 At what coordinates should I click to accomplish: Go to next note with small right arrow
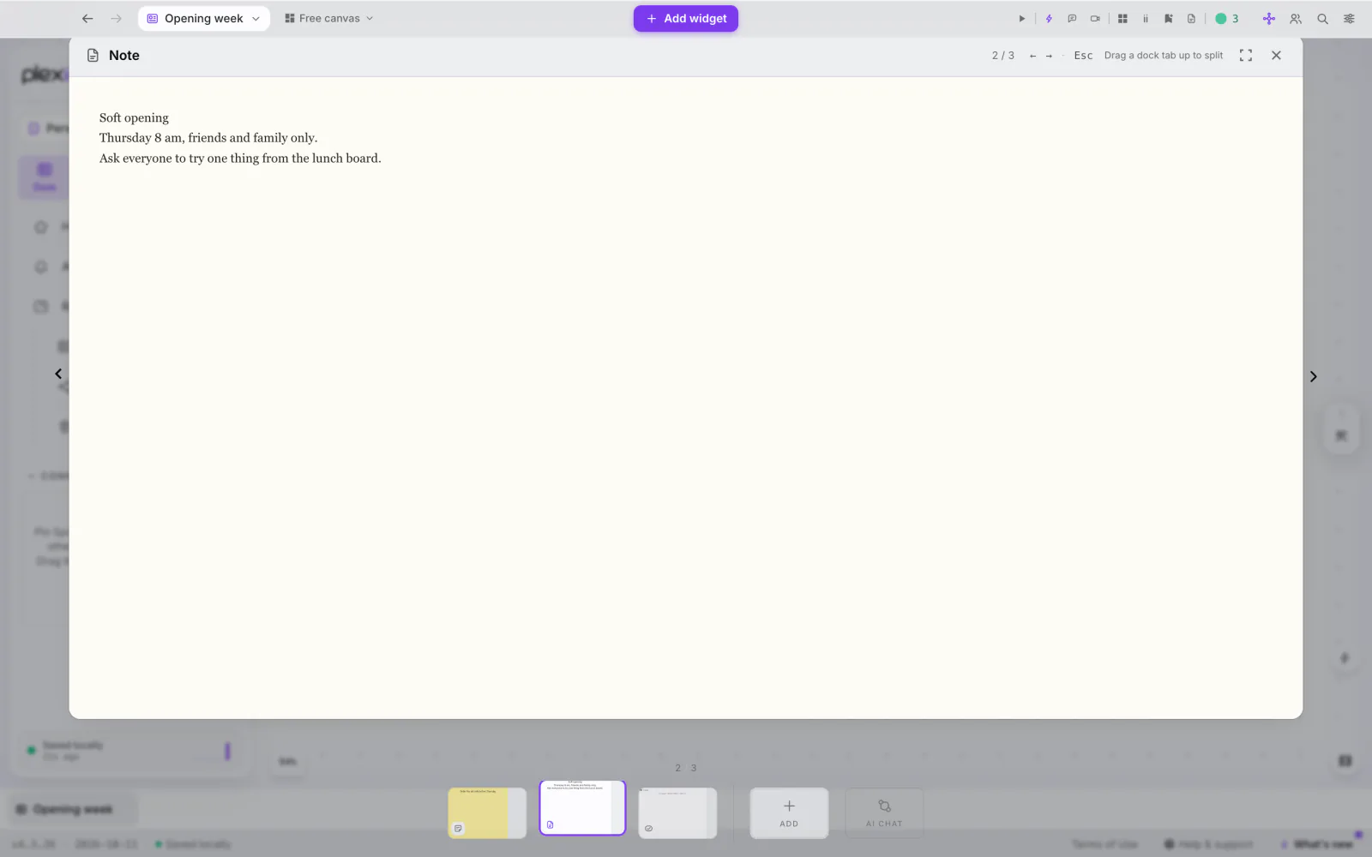tap(1049, 56)
